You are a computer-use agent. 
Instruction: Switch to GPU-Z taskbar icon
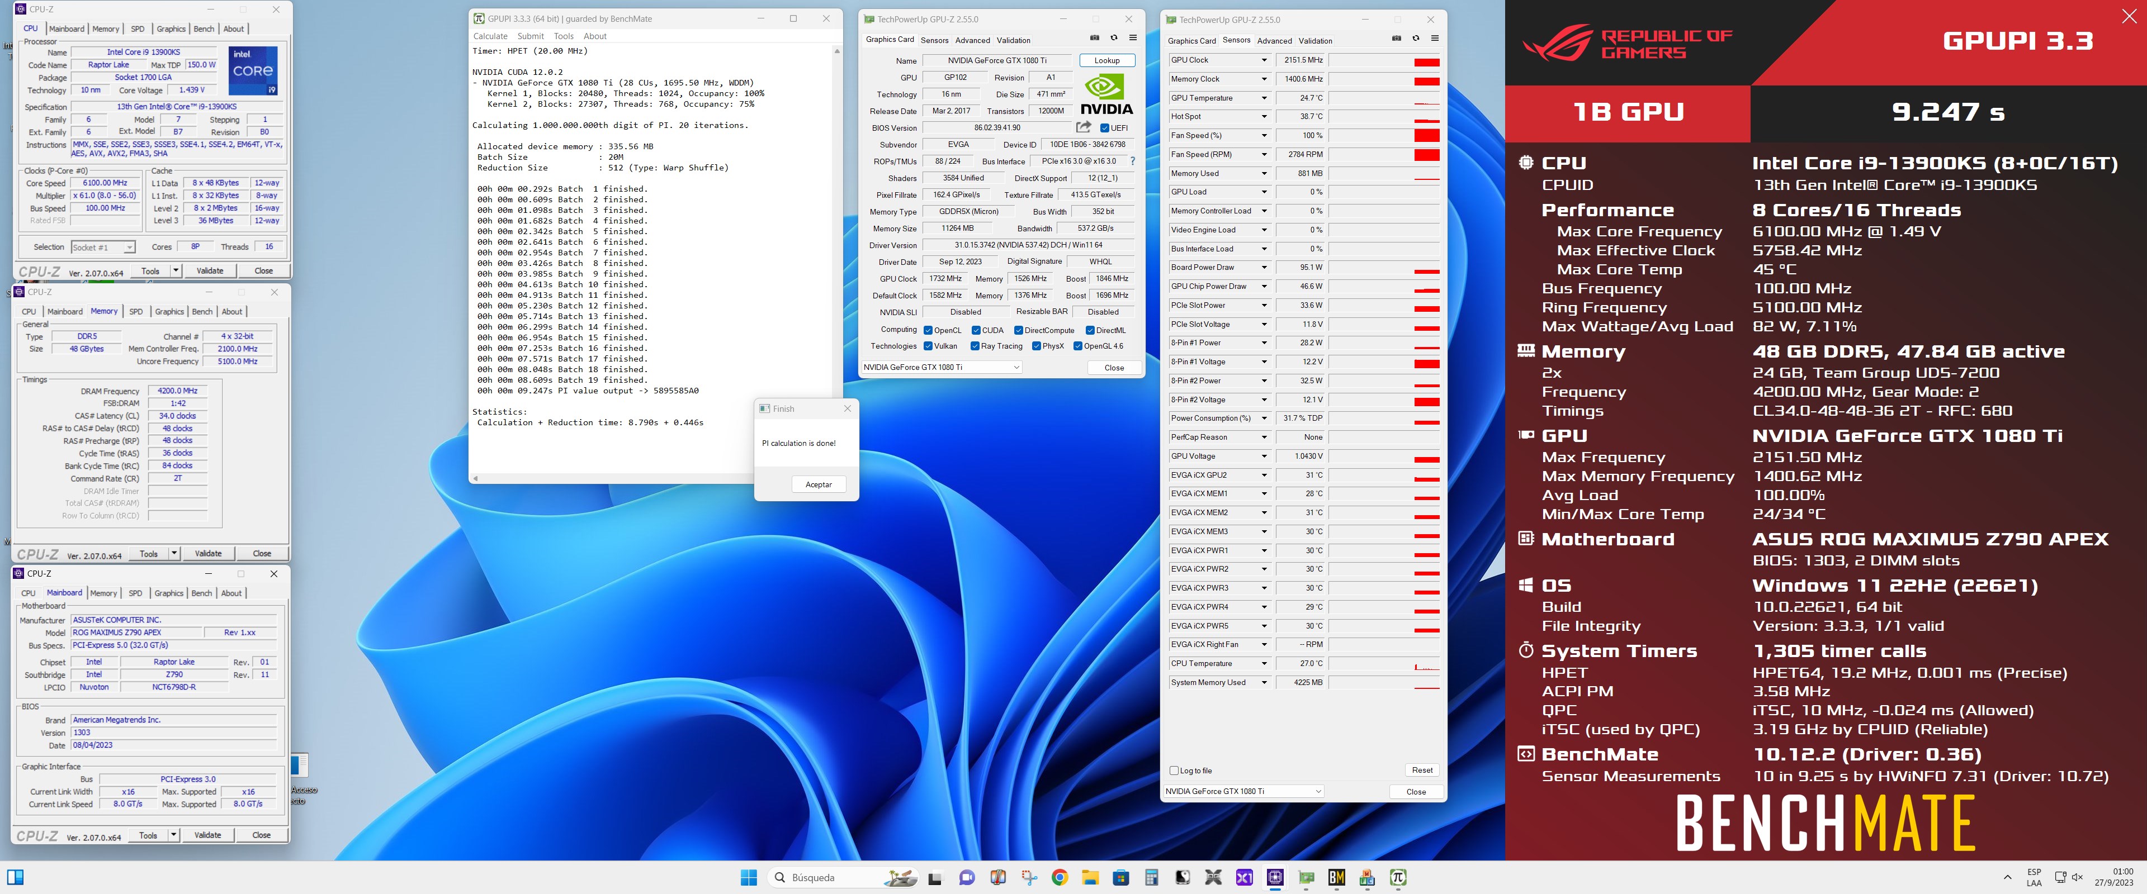pyautogui.click(x=1306, y=877)
